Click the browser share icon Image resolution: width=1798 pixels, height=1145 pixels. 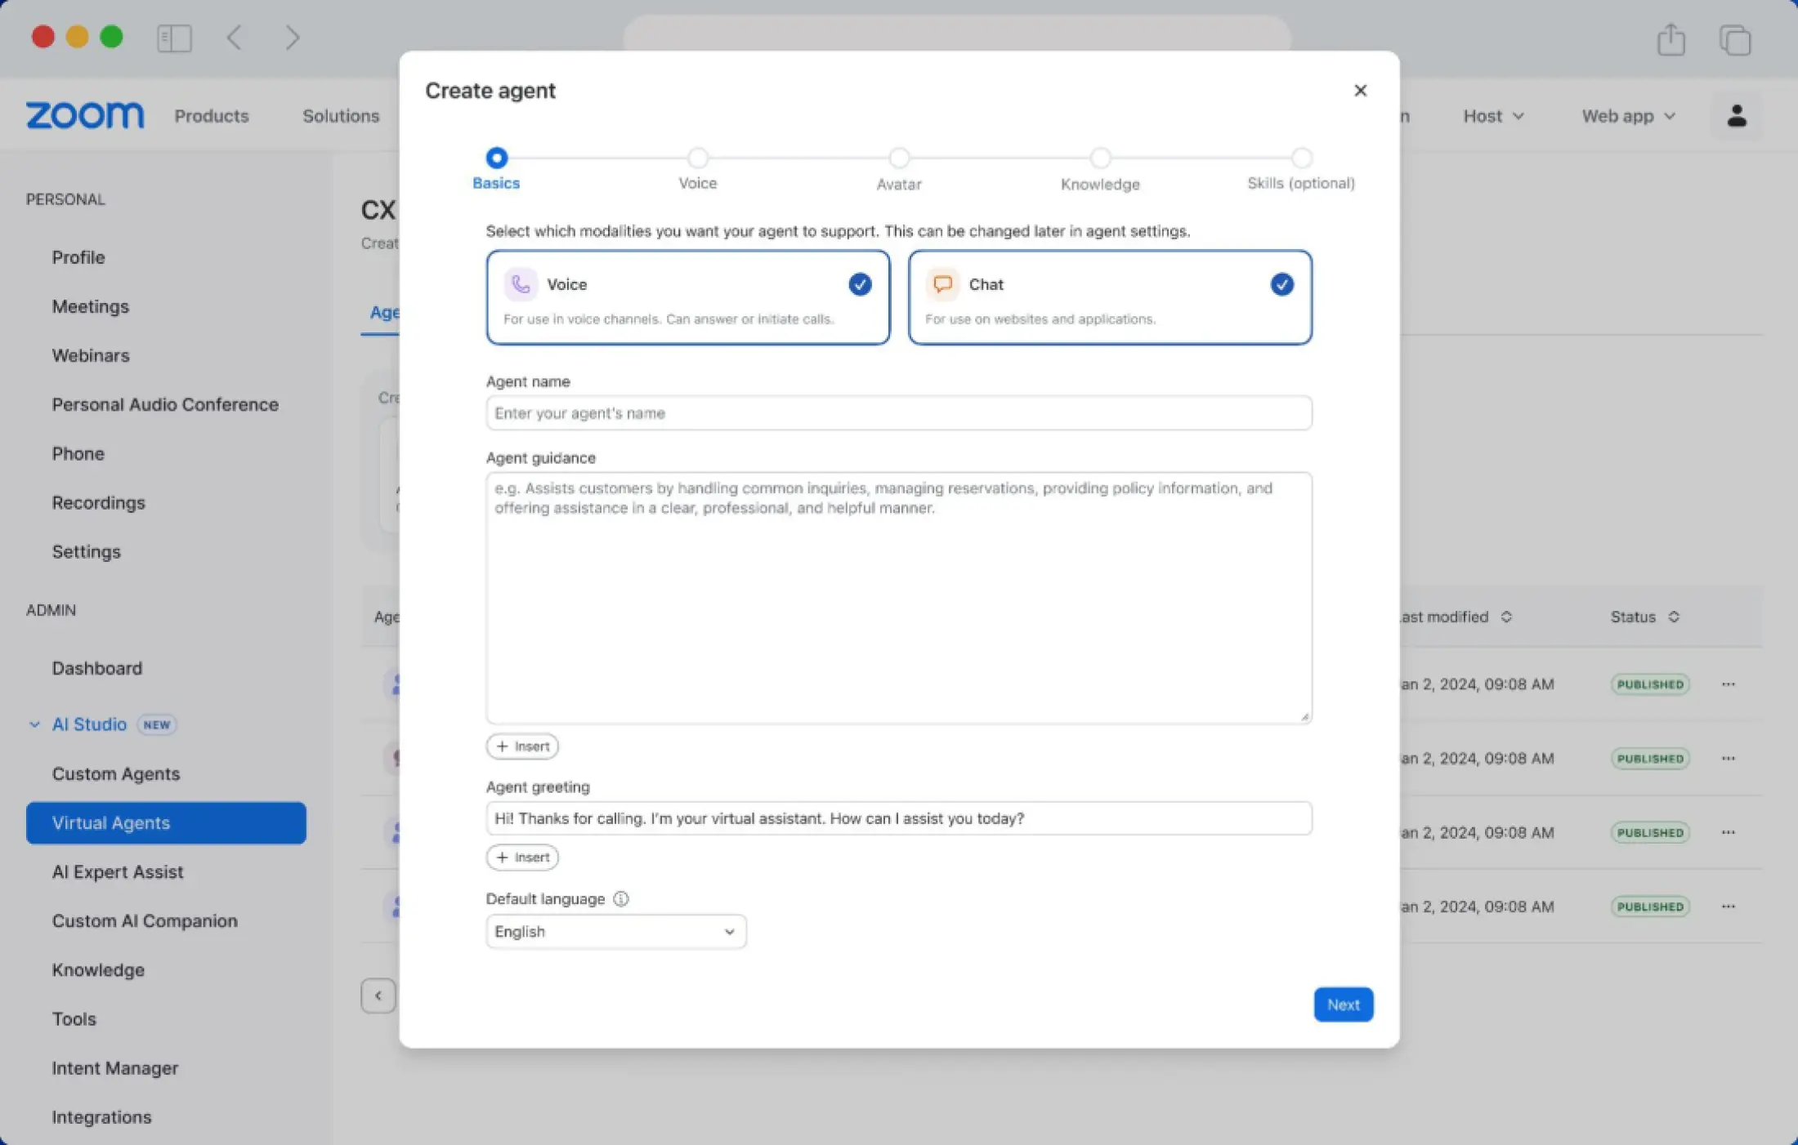coord(1671,38)
